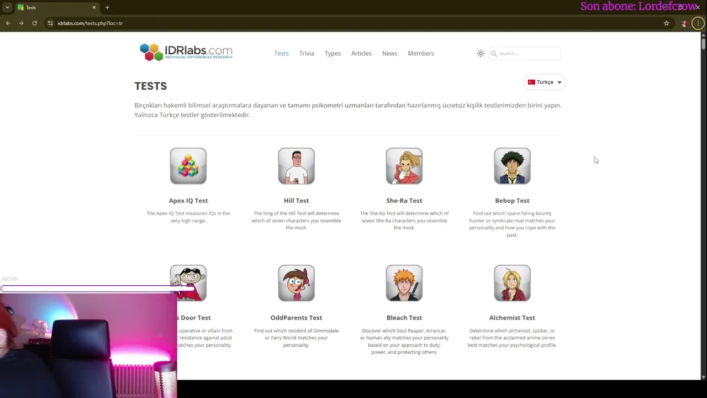Image resolution: width=707 pixels, height=398 pixels.
Task: Open the Alchemist Test character icon
Action: 512,283
